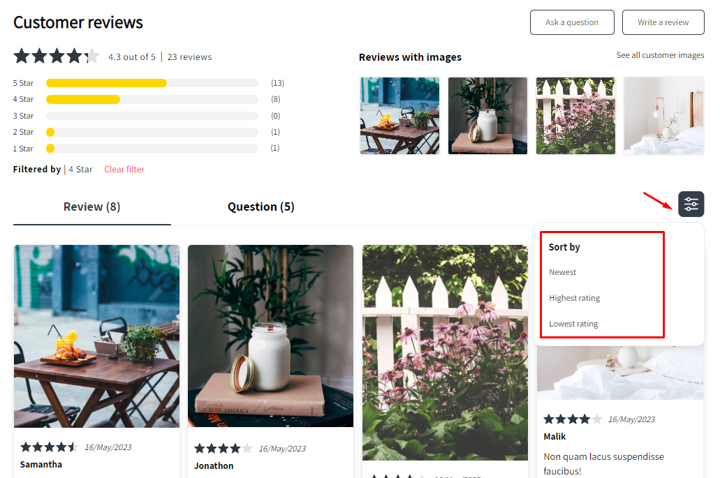This screenshot has height=478, width=720.
Task: Click the Ask a question button
Action: pos(572,22)
